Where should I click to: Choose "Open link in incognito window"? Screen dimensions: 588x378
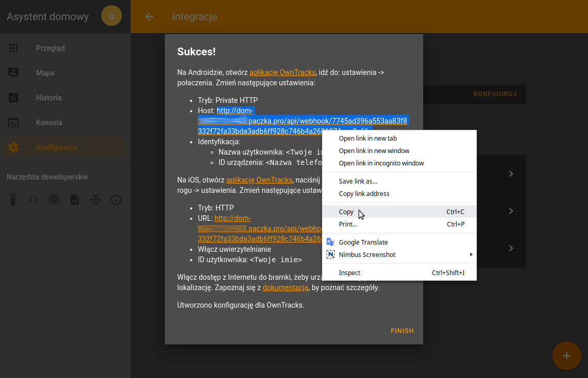pos(399,163)
